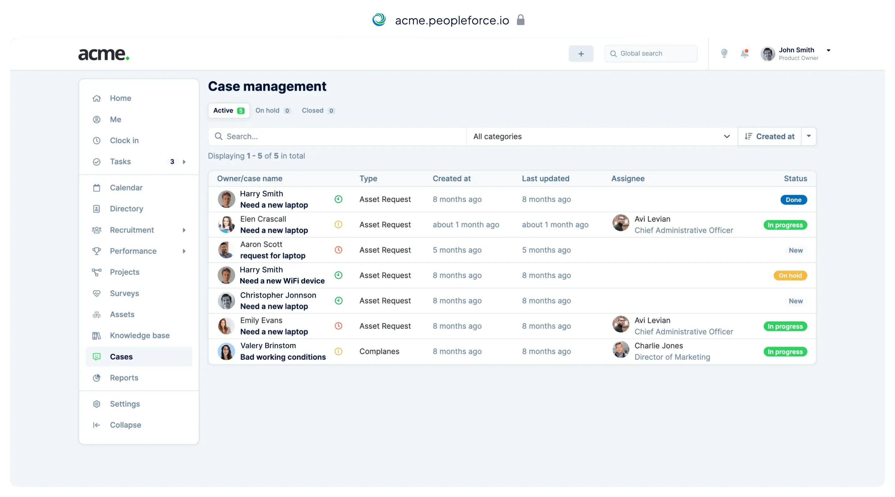Click red clock icon on Aaron Scott case
The width and height of the screenshot is (895, 497).
338,250
